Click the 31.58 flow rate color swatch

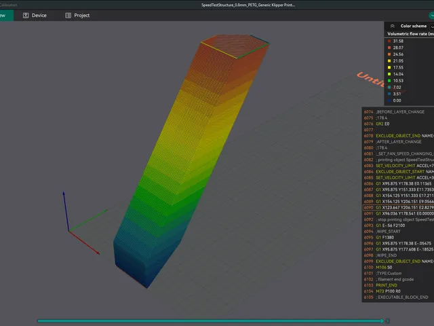(x=389, y=41)
